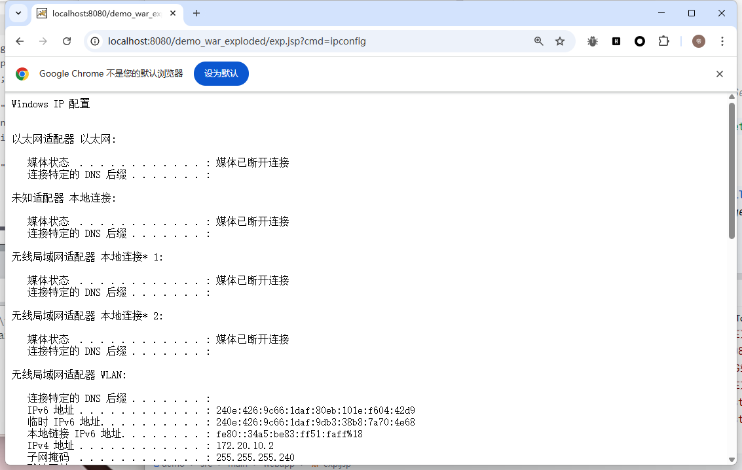This screenshot has height=470, width=742.
Task: Open the bug extension icon
Action: pyautogui.click(x=593, y=41)
